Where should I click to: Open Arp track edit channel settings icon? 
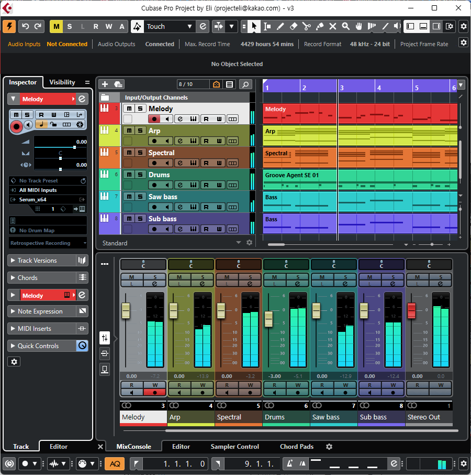pyautogui.click(x=180, y=141)
